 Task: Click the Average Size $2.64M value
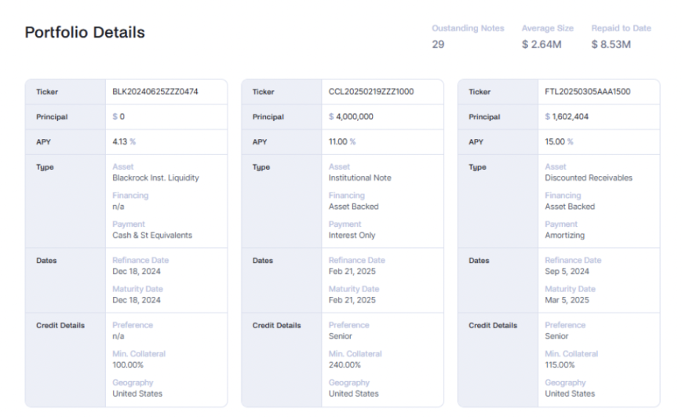coord(542,45)
